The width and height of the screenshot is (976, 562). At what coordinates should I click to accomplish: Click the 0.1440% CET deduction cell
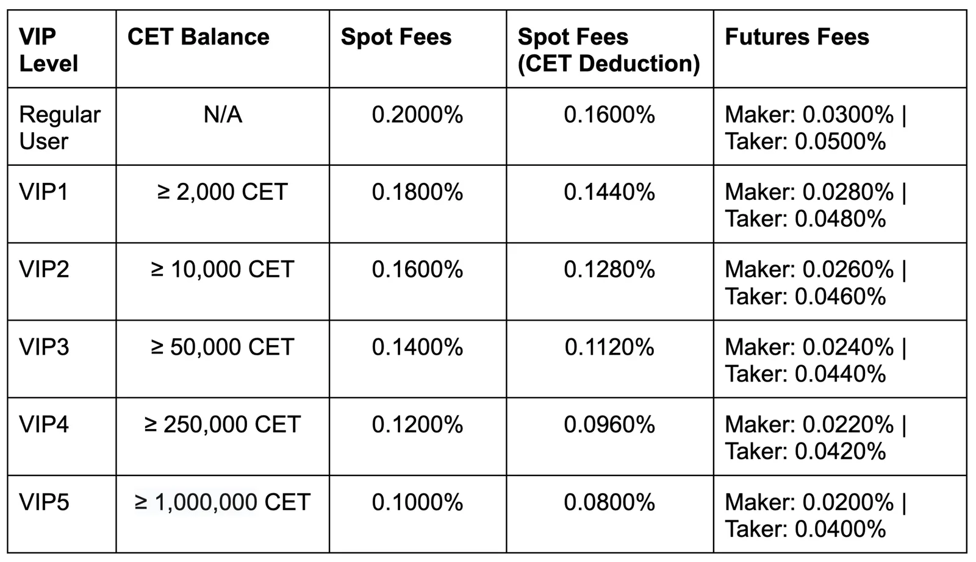(610, 204)
